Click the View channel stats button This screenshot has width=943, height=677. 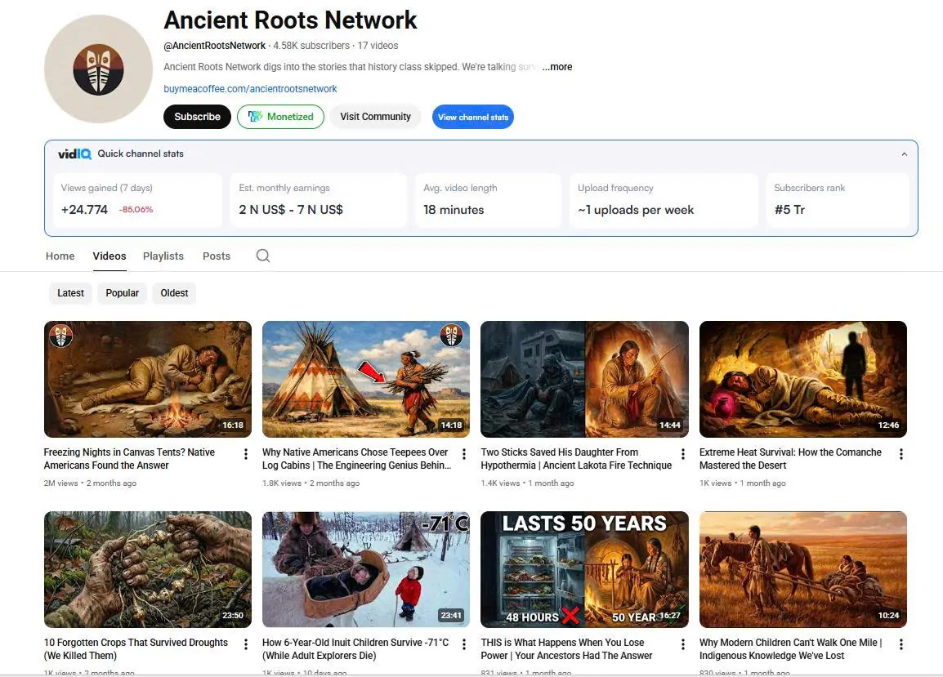pos(472,117)
